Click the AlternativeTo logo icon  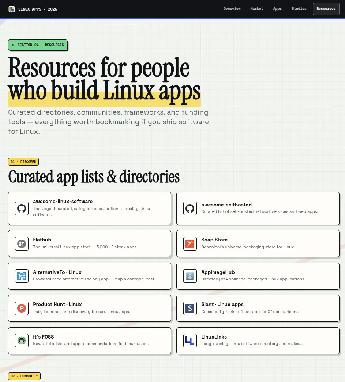[22, 276]
